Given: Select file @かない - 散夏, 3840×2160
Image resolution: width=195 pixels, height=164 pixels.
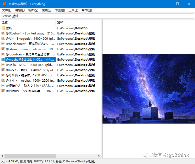Looking at the screenshot, I should tap(30, 70).
